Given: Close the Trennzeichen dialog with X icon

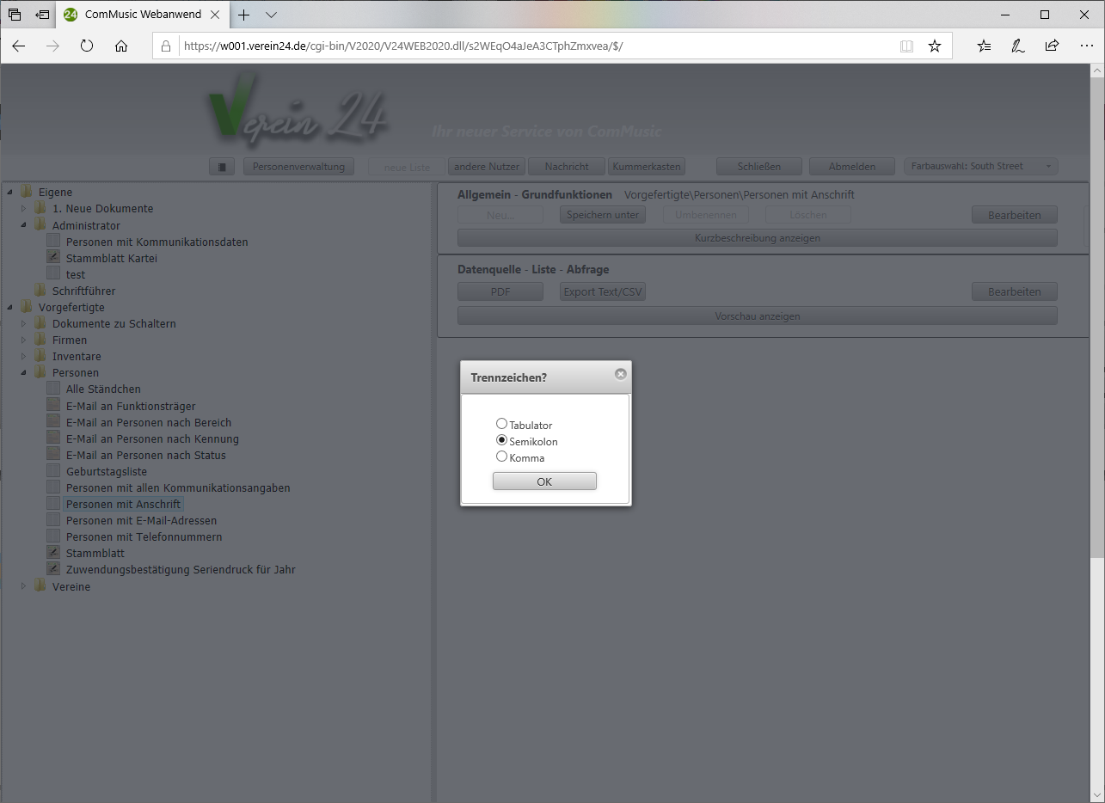Looking at the screenshot, I should [x=621, y=374].
